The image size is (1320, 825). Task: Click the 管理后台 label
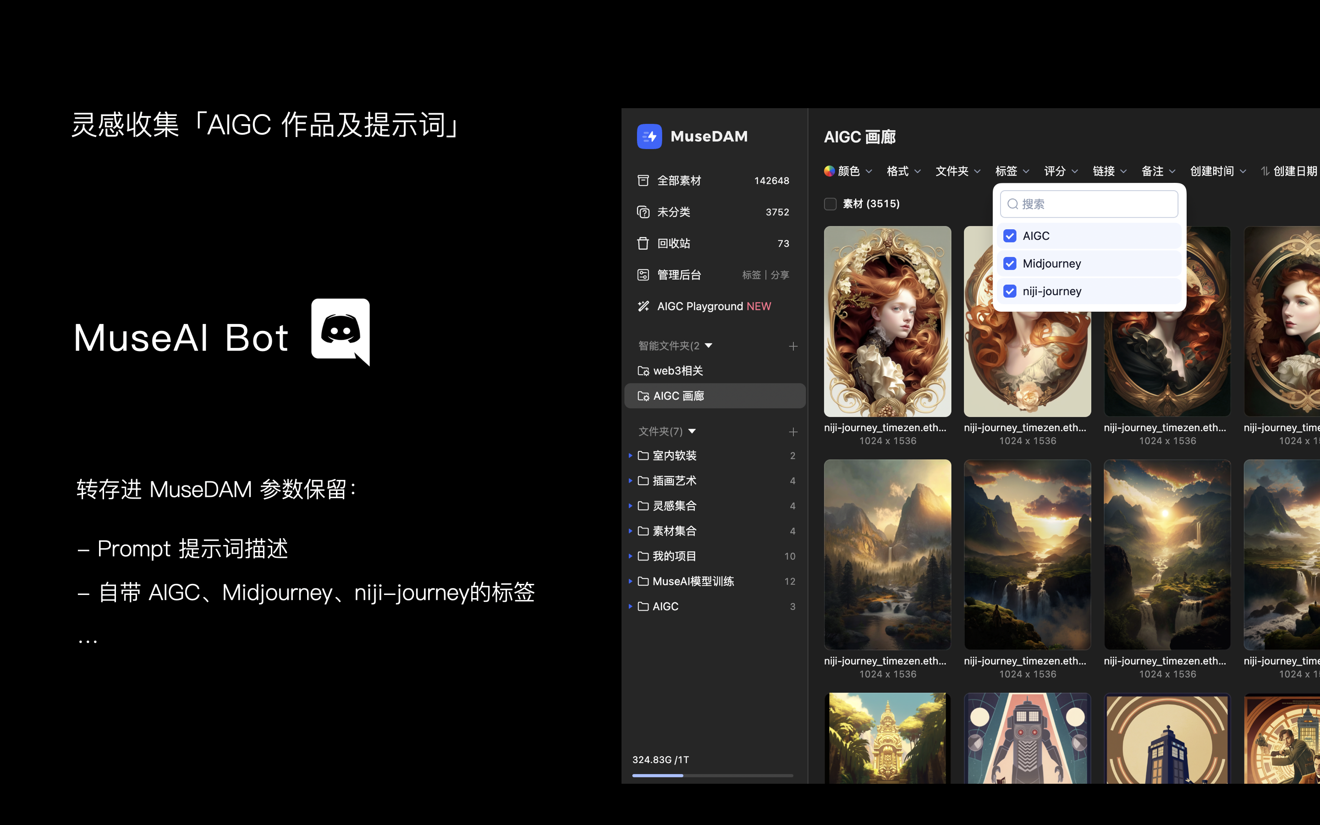click(x=679, y=275)
